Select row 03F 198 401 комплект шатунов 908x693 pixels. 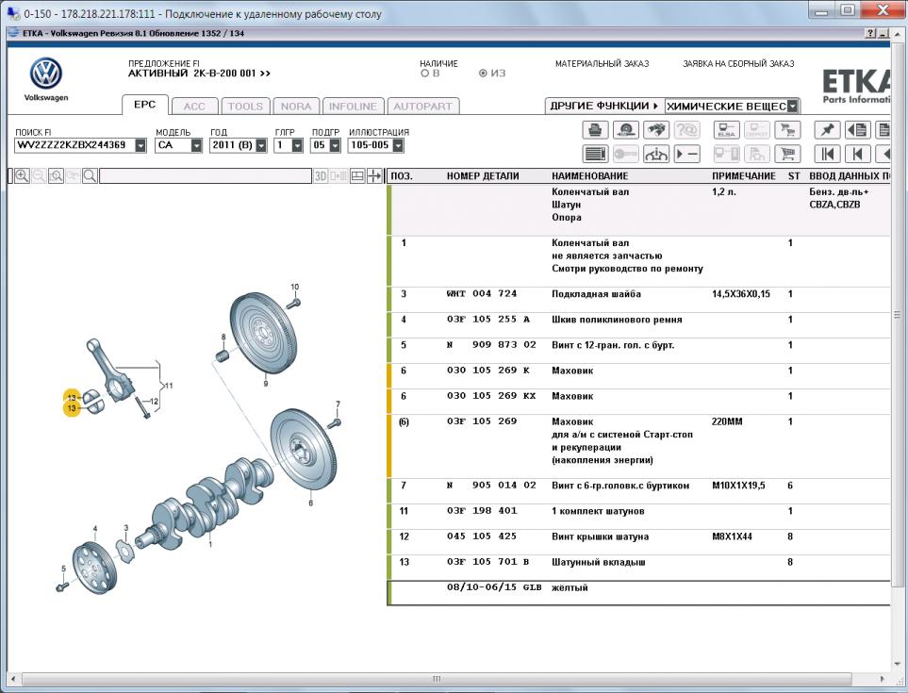click(x=638, y=517)
